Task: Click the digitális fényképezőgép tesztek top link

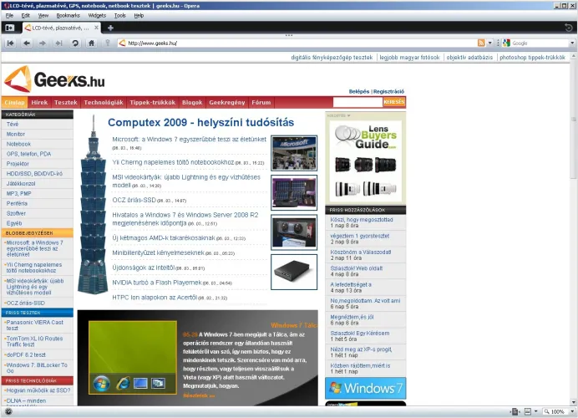Action: (332, 58)
